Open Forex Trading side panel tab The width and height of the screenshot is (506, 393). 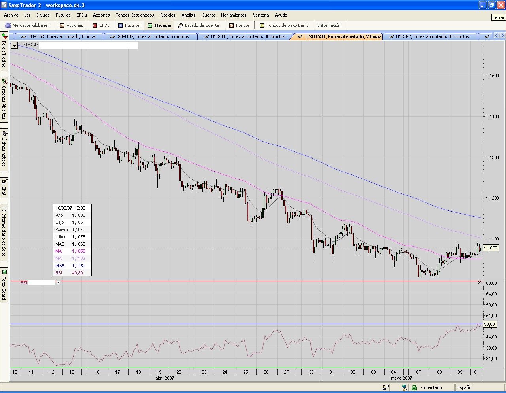tap(4, 52)
